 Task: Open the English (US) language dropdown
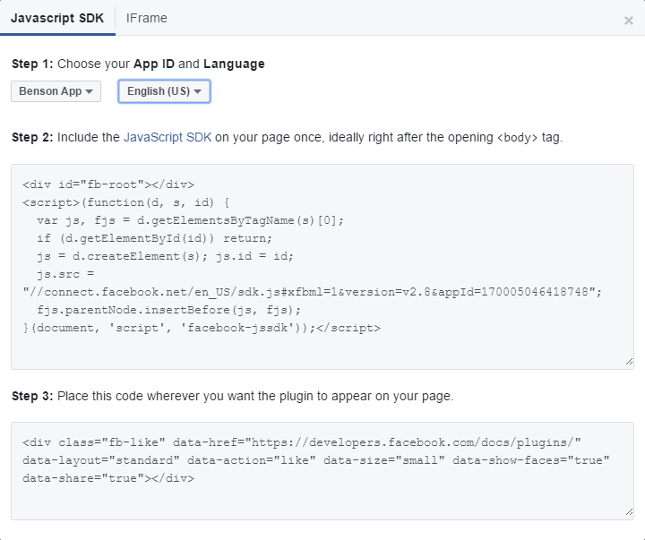(x=164, y=91)
